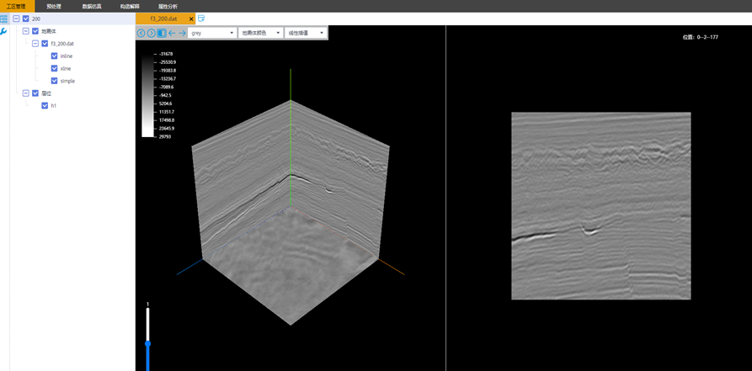Uncheck the 200 project checkbox
This screenshot has width=752, height=371.
point(26,19)
